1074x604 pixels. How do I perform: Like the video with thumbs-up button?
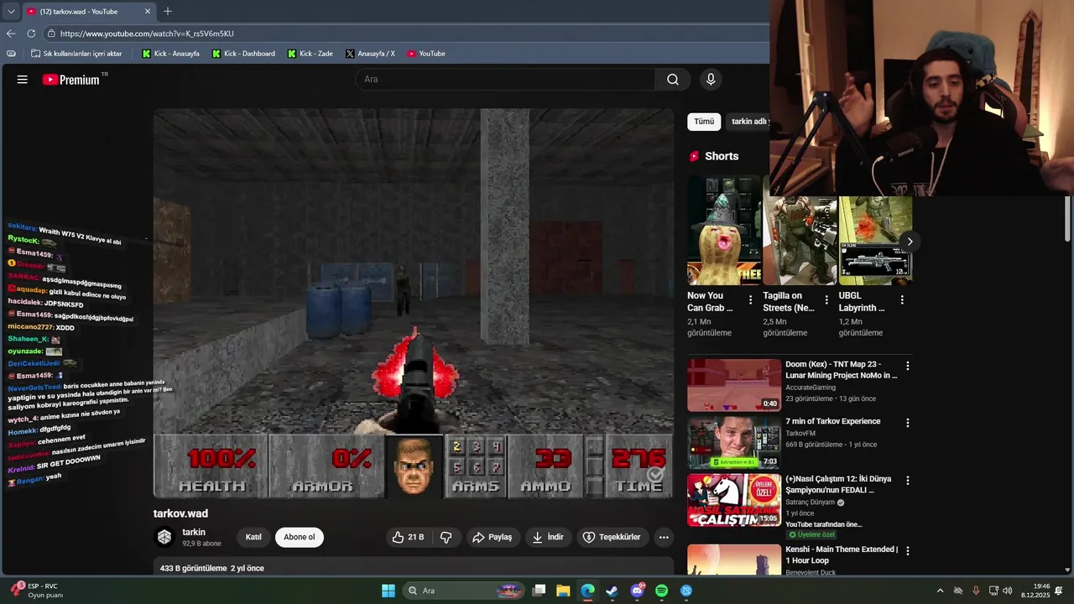[408, 537]
